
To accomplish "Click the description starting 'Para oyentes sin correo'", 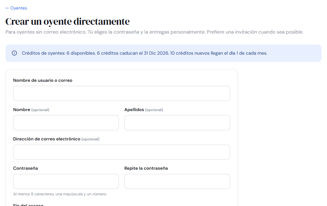I will coord(154,32).
